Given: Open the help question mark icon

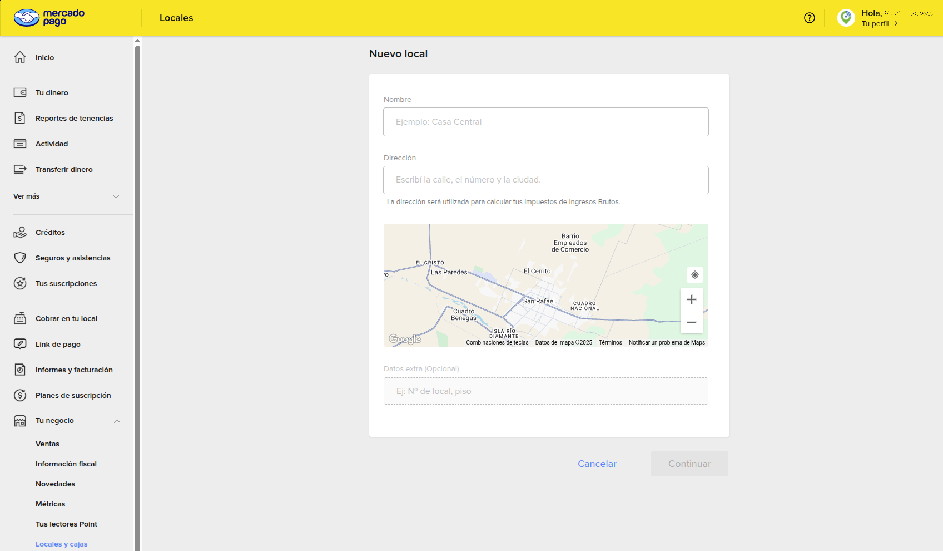Looking at the screenshot, I should [x=809, y=18].
